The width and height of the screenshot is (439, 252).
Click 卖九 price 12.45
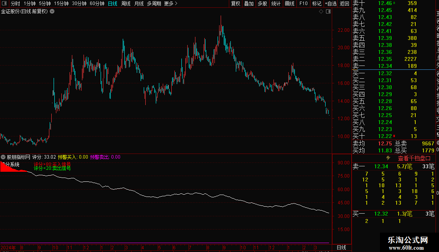pyautogui.click(x=385, y=10)
